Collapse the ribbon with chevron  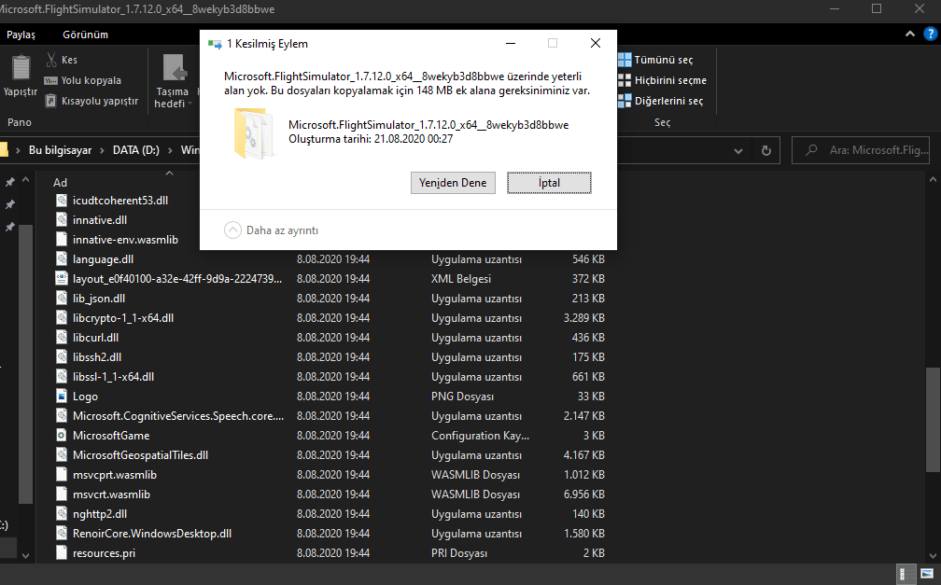tap(910, 35)
